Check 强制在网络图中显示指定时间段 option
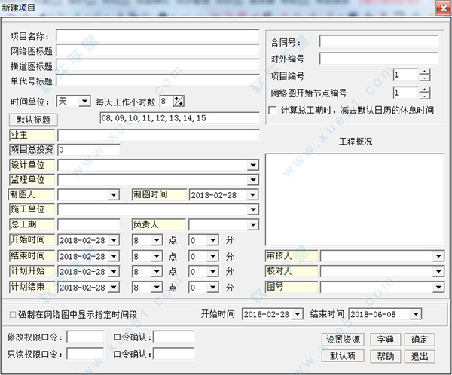Screen dimensions: 452x375 pyautogui.click(x=12, y=314)
